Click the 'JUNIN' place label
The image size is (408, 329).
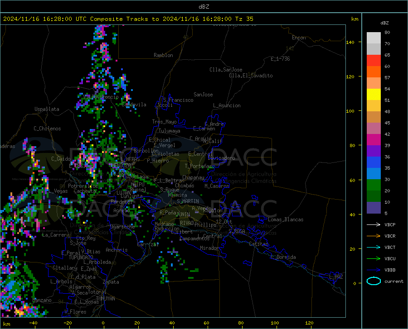tap(183, 215)
